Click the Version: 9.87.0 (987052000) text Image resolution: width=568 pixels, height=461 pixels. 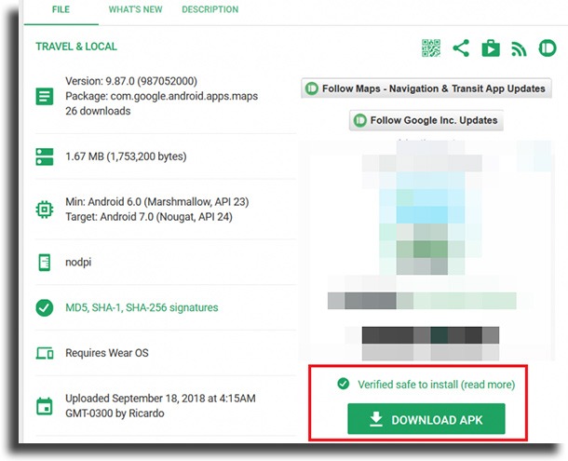coord(131,81)
